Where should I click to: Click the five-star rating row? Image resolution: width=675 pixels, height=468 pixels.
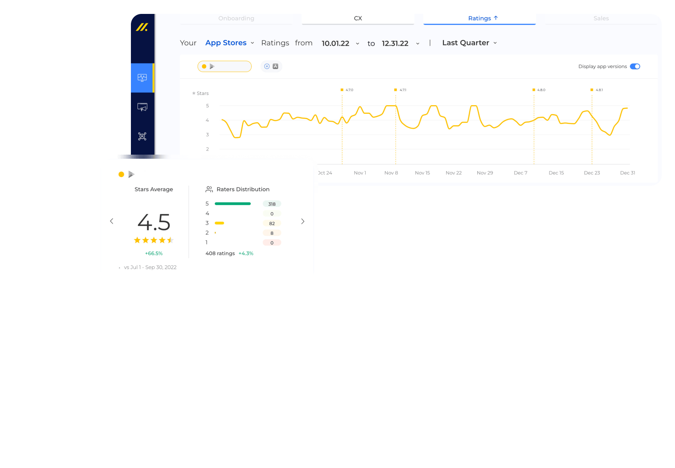243,204
